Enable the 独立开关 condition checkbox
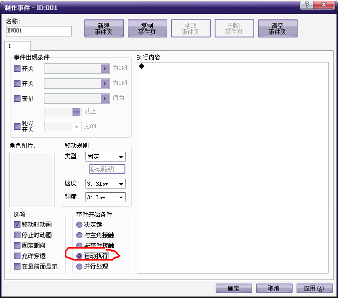The width and height of the screenshot is (338, 298). (x=17, y=126)
